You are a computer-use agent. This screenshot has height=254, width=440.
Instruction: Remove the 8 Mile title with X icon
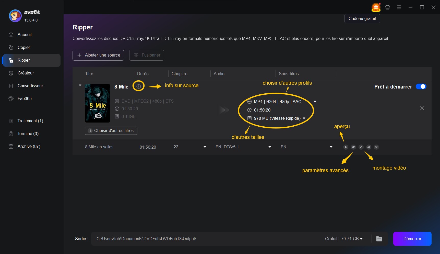coord(422,108)
